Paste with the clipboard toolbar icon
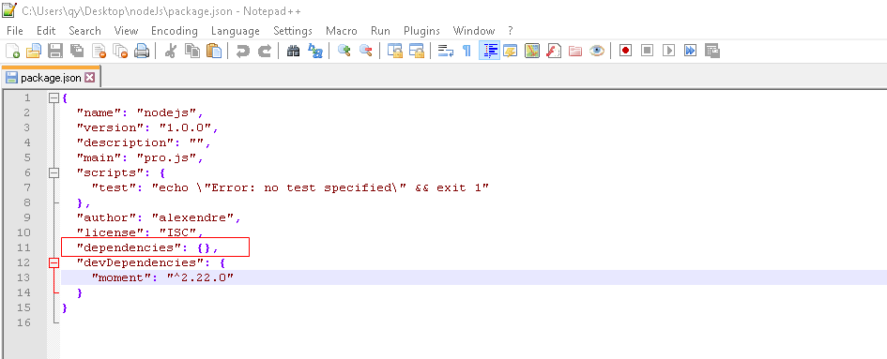This screenshot has height=359, width=887. 214,51
